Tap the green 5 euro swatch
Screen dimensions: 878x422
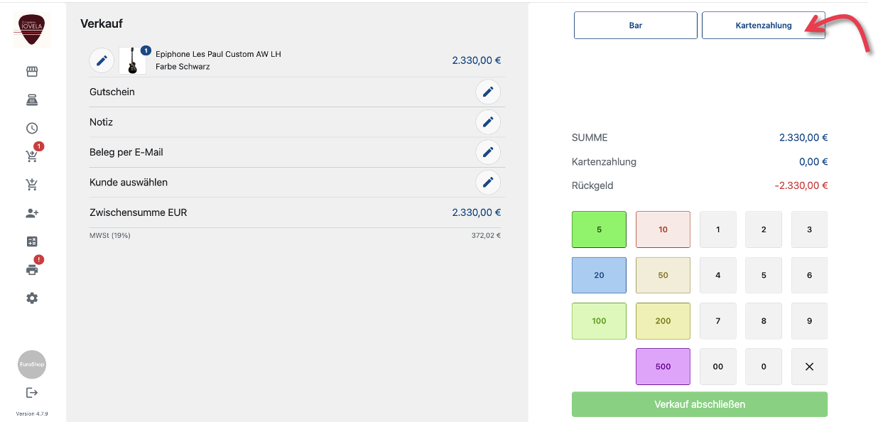click(599, 230)
